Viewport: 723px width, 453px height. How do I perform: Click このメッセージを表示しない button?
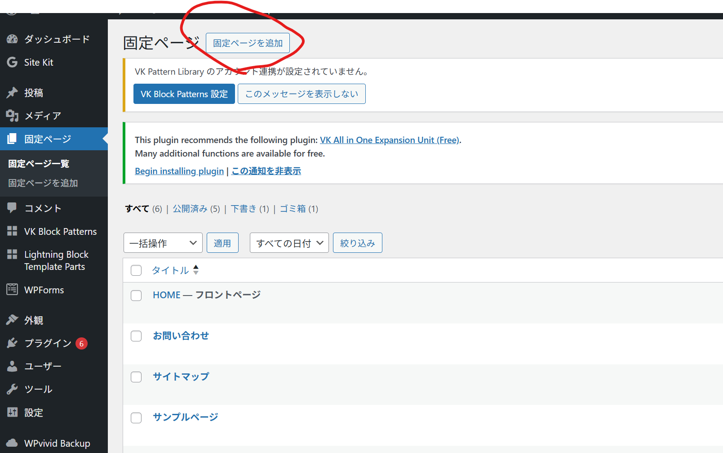click(302, 94)
